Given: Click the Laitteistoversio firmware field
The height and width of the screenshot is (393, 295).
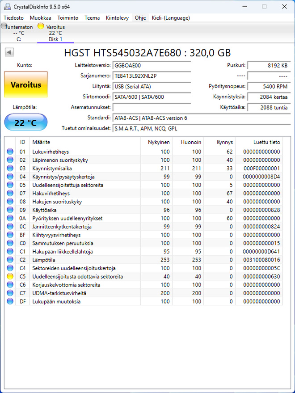Looking at the screenshot, I should [152, 65].
